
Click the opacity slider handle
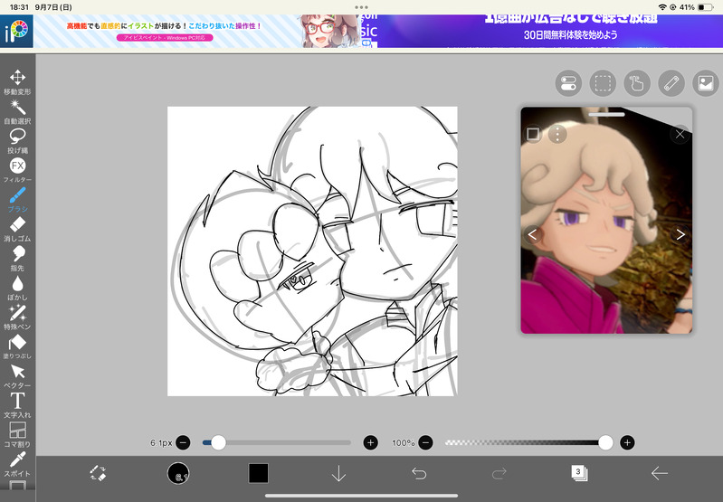pyautogui.click(x=605, y=443)
